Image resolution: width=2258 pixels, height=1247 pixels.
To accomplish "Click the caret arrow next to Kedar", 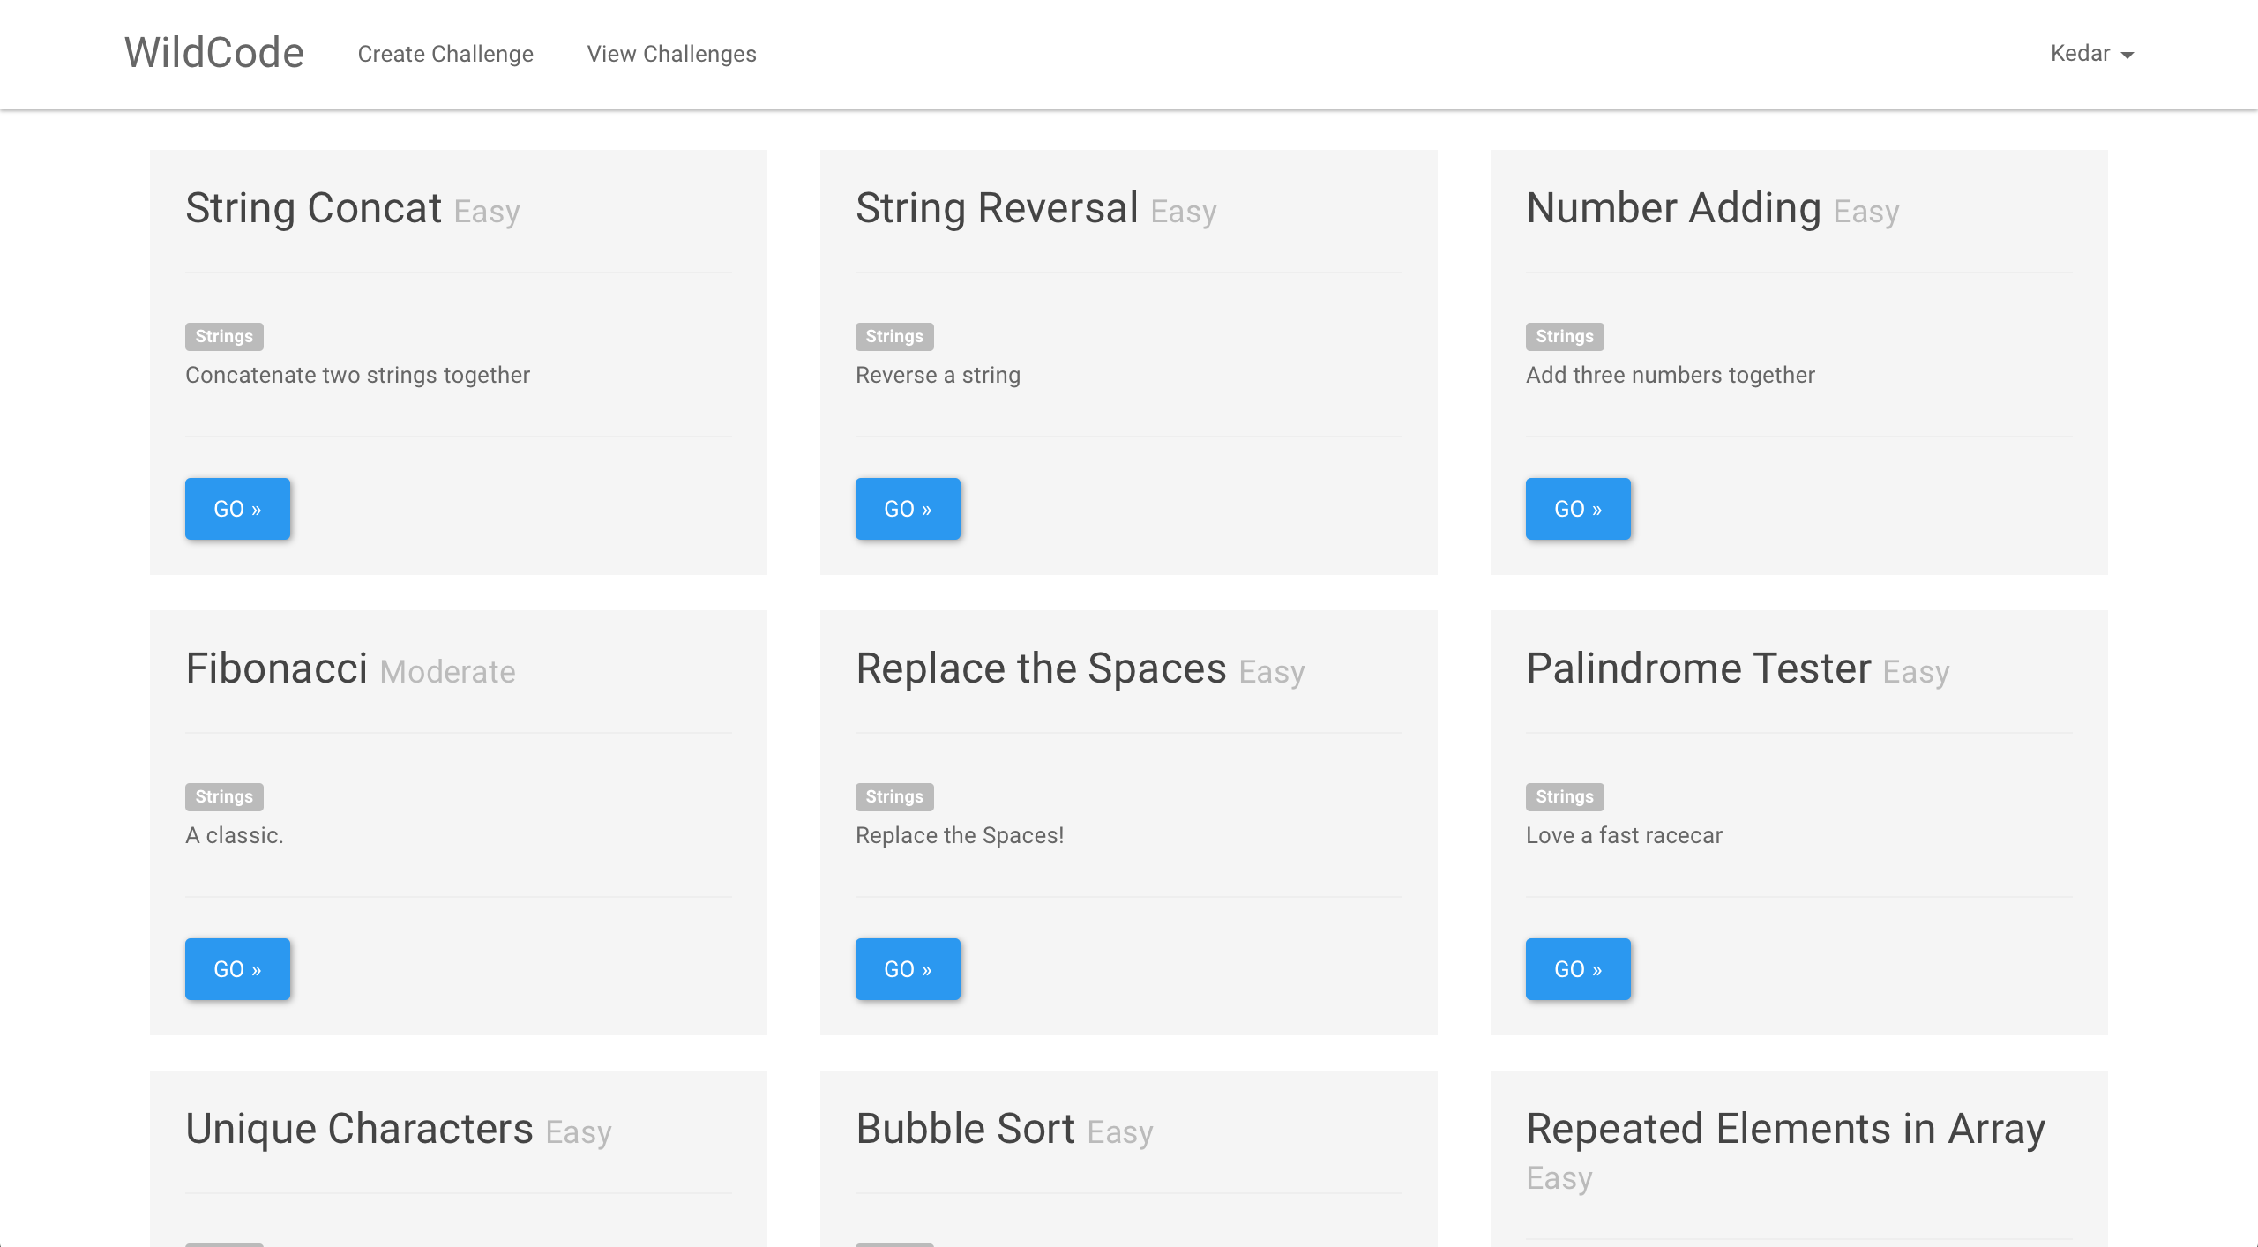I will [x=2127, y=56].
